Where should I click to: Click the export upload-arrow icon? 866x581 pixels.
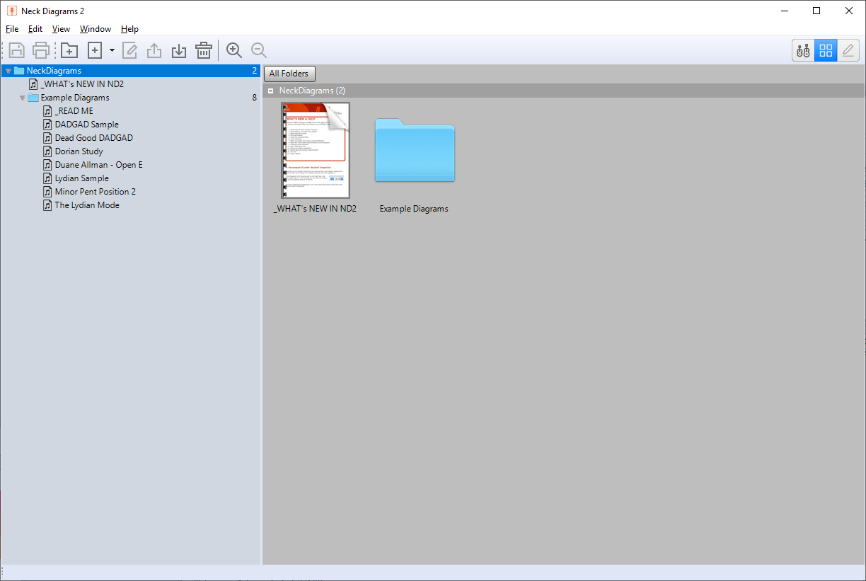[x=154, y=50]
